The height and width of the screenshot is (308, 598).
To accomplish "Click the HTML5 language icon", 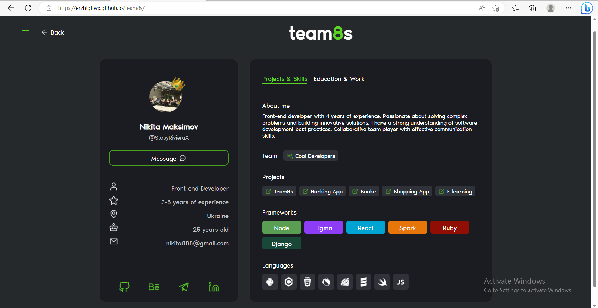I will (307, 282).
